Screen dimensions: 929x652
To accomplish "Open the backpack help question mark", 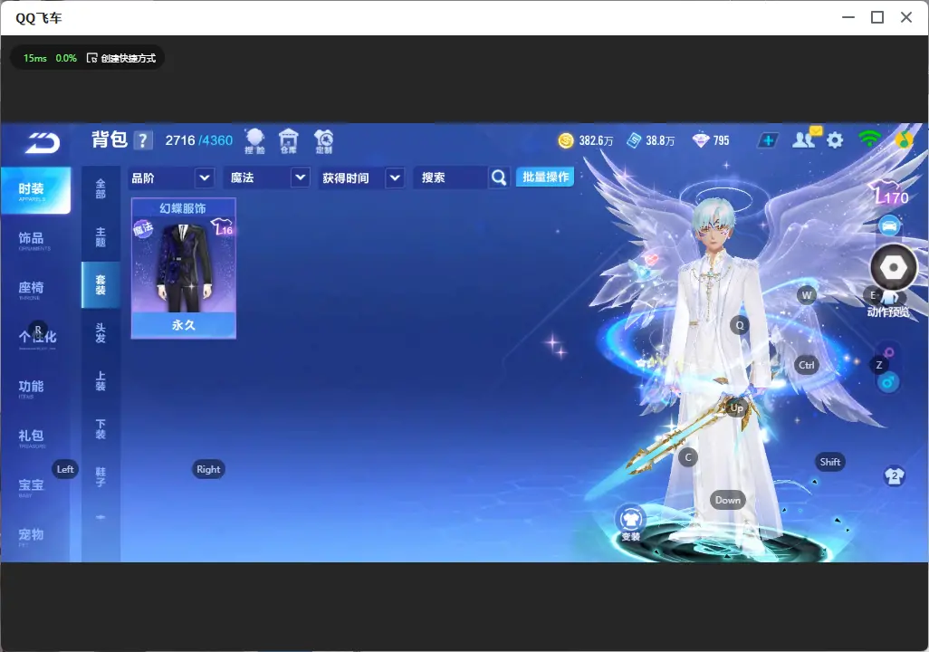I will 143,140.
